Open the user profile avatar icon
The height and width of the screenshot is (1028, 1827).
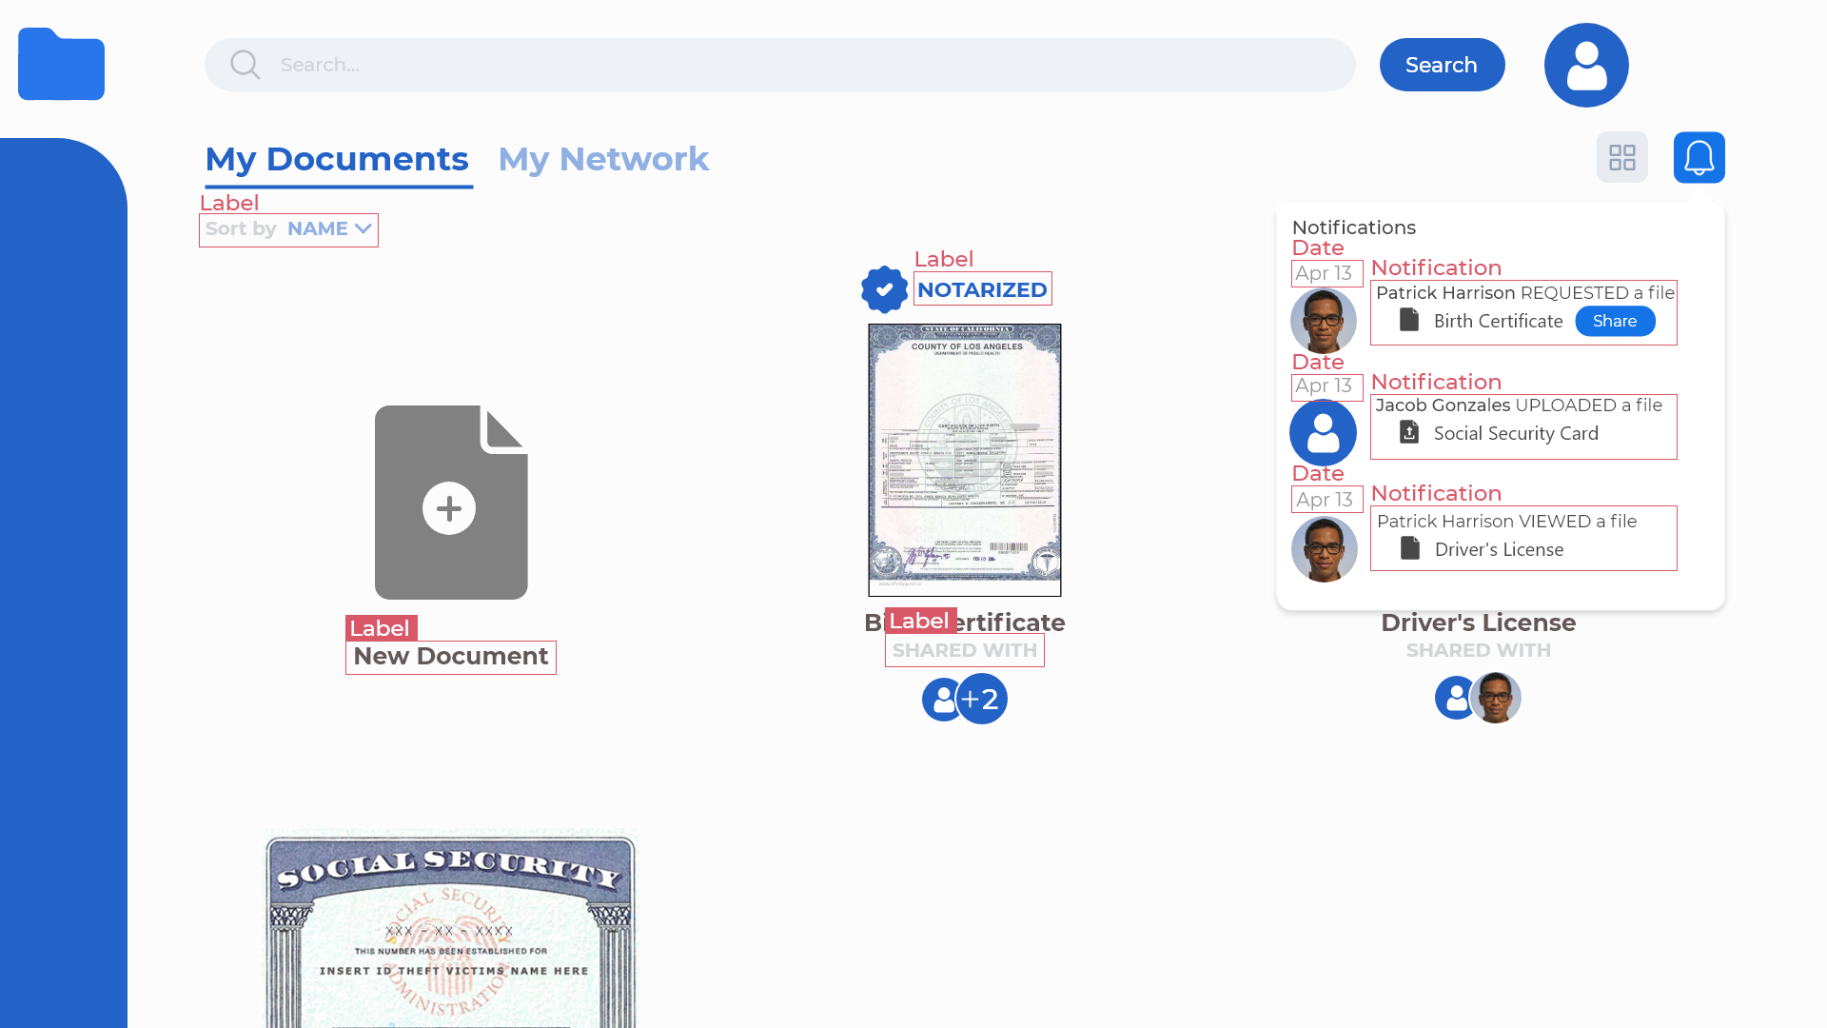click(x=1585, y=65)
